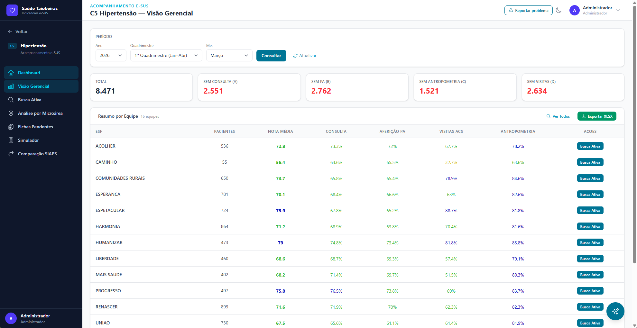Click the Atualizar refresh link
This screenshot has height=328, width=637.
click(305, 56)
